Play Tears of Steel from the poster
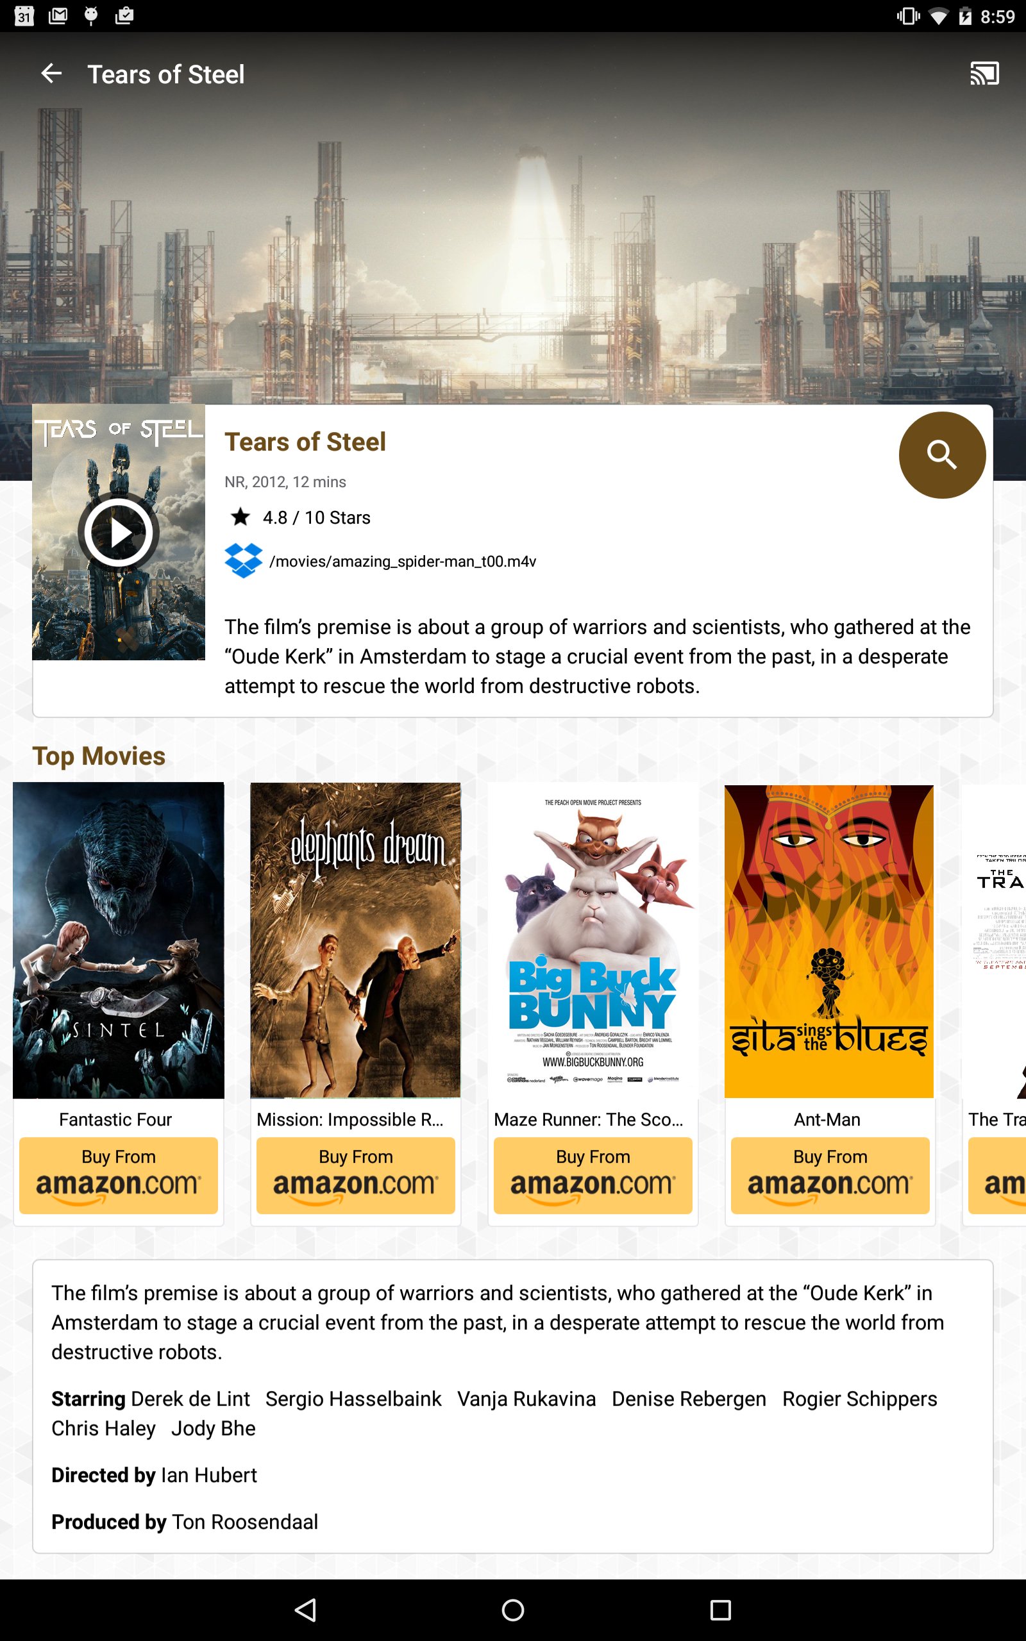 point(119,533)
